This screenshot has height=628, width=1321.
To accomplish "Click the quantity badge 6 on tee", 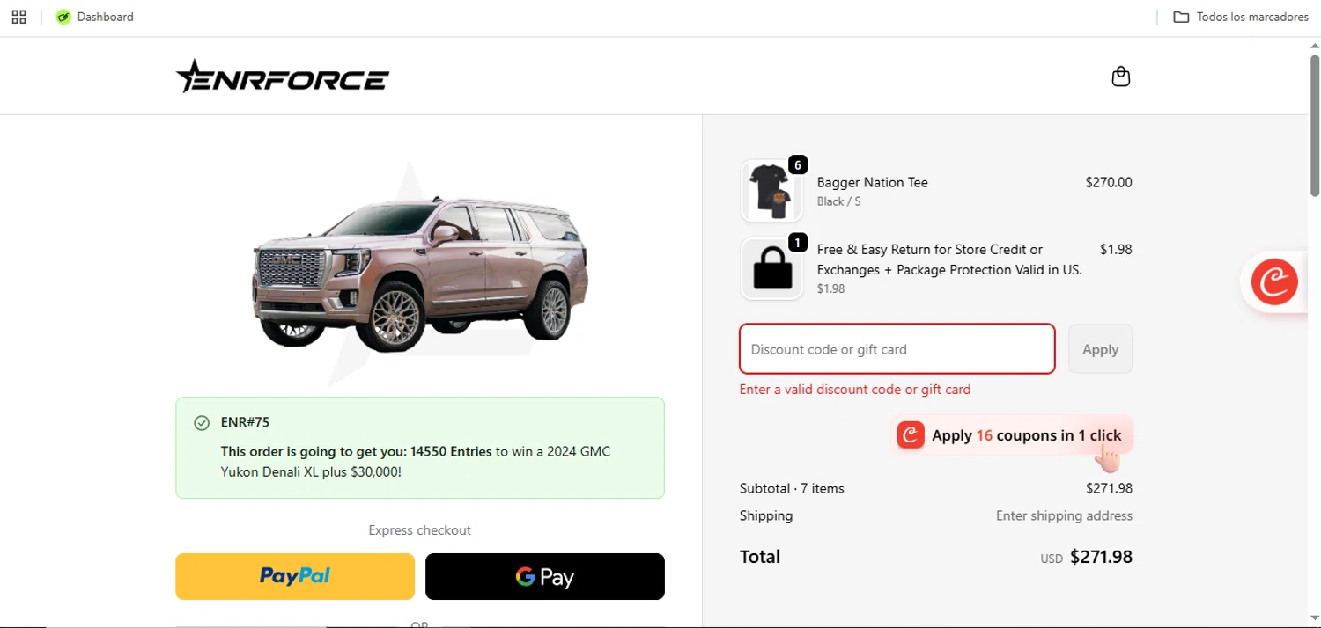I will tap(797, 164).
